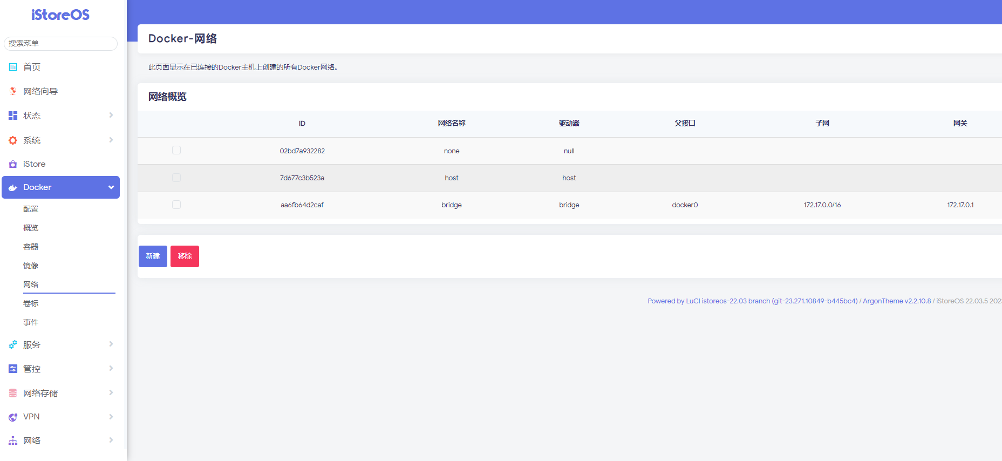Expand the Control menu arrow

coord(111,368)
